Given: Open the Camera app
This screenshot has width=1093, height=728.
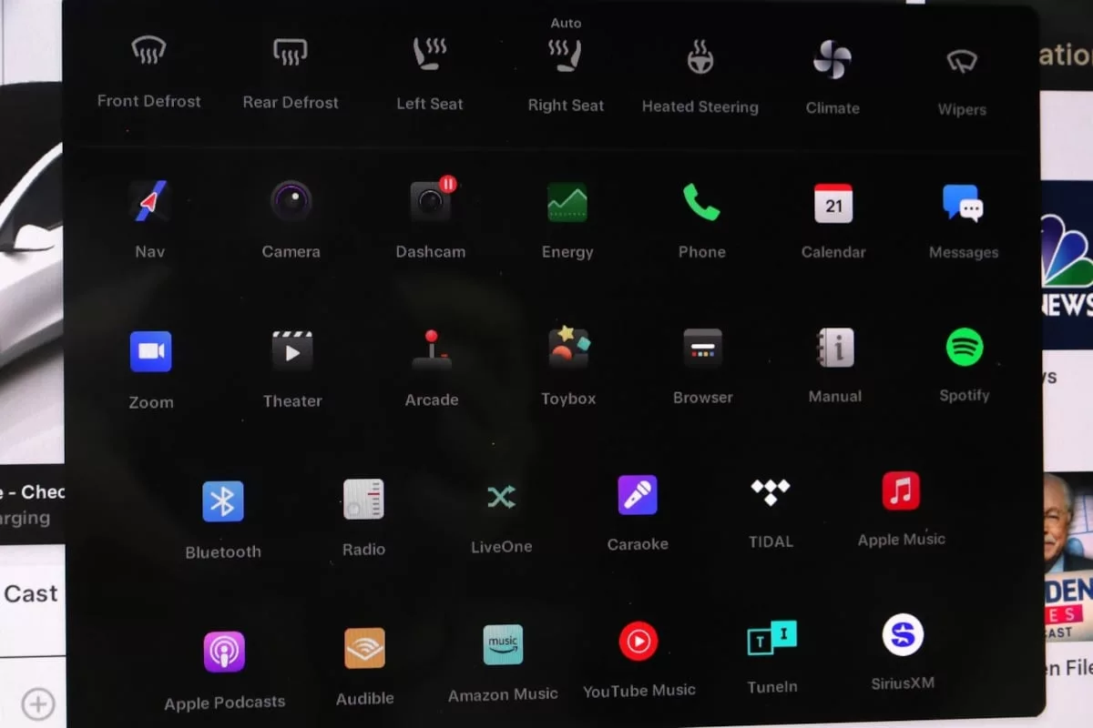Looking at the screenshot, I should point(291,201).
